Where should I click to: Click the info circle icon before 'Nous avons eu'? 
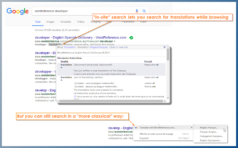(75, 97)
